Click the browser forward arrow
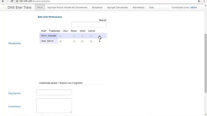This screenshot has width=207, height=116. pos(7,1)
